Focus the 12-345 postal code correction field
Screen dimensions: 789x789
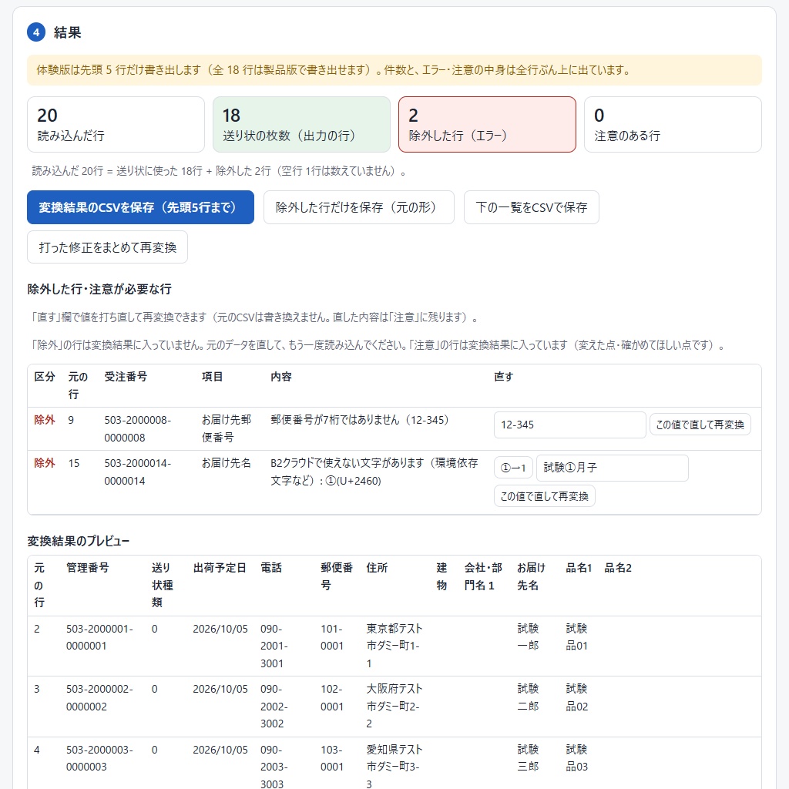point(569,425)
